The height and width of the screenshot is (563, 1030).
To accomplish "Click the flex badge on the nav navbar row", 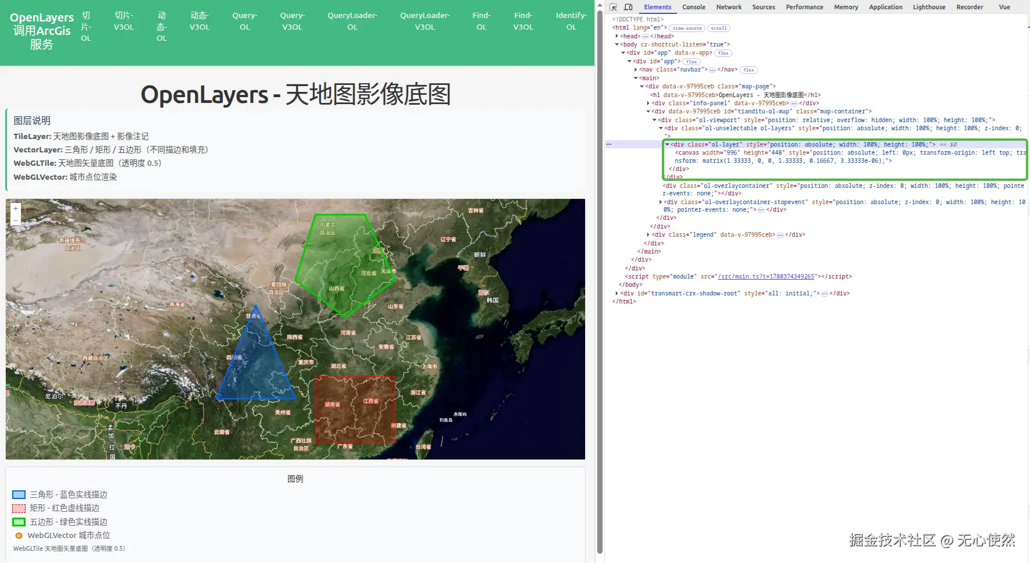I will pos(749,70).
